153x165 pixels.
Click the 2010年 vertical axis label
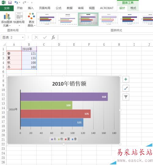13,109
